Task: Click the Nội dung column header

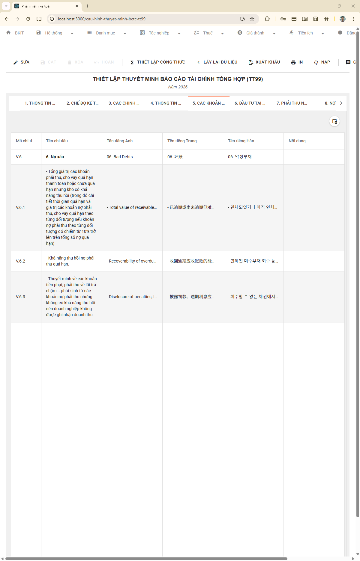Action: (x=314, y=141)
